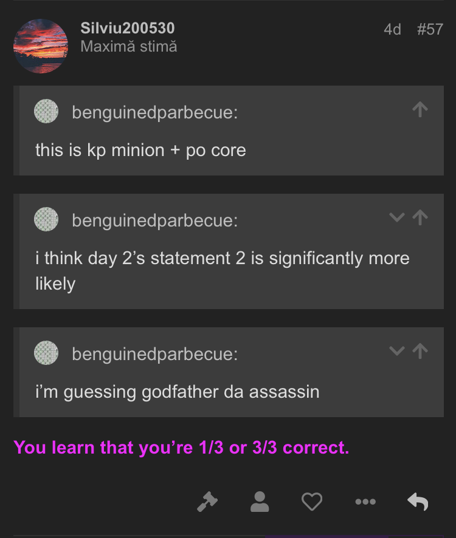Open the #57 post number link

tap(430, 29)
